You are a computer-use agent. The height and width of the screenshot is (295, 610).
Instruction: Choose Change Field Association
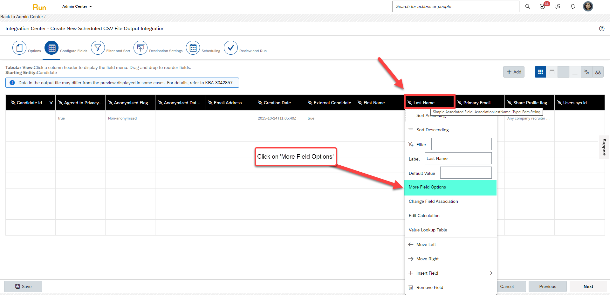(450, 202)
